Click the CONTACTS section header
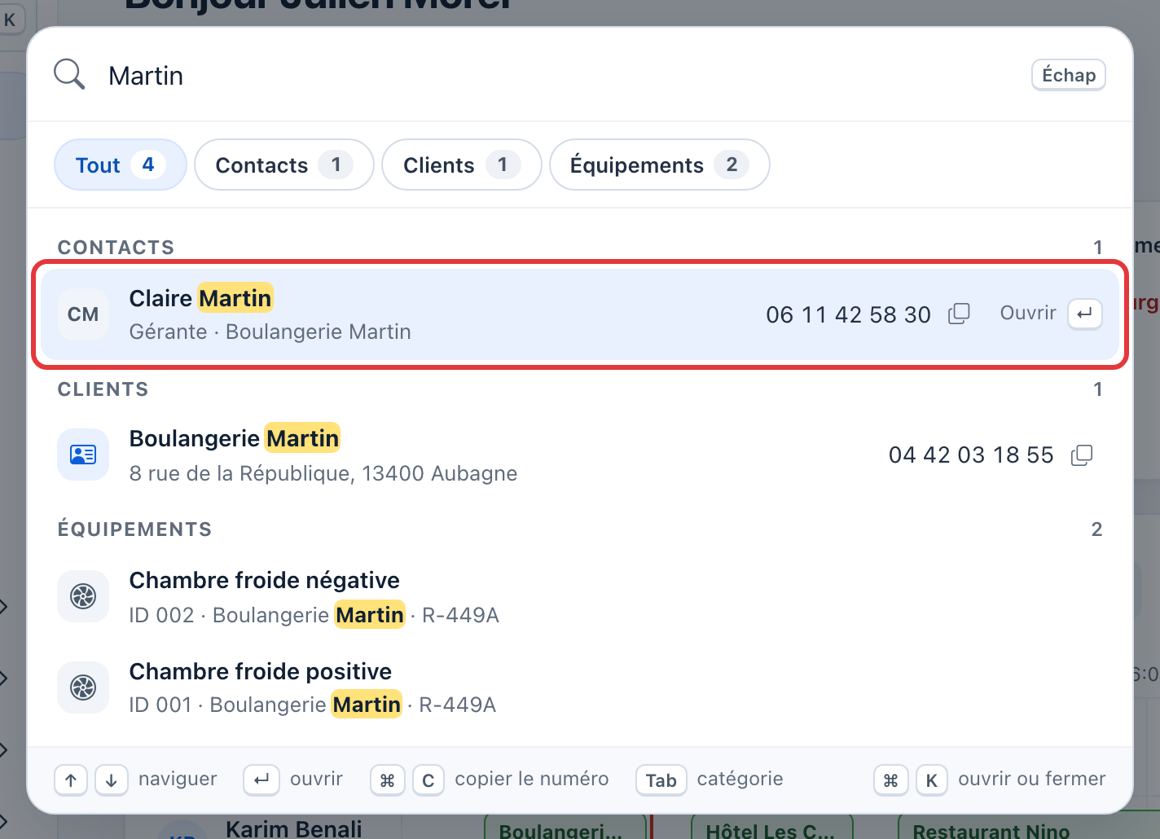The height and width of the screenshot is (839, 1160). point(116,248)
